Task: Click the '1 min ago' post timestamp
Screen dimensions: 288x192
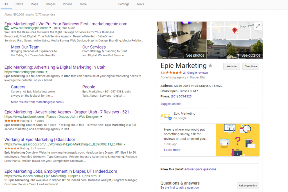Action: 171,144
